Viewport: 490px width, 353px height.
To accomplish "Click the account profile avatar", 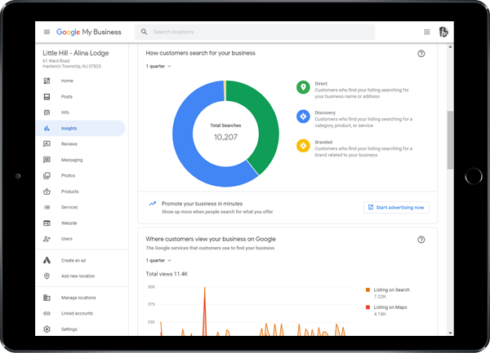I will point(443,32).
